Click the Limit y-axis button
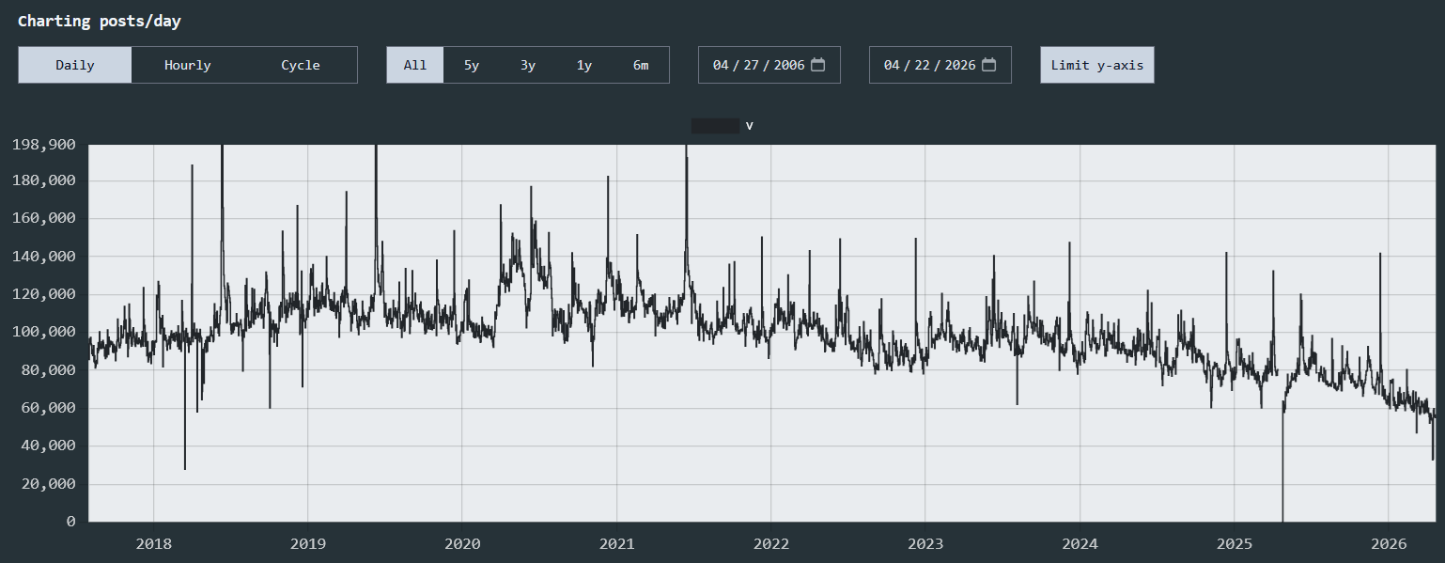Image resolution: width=1445 pixels, height=563 pixels. coord(1097,65)
